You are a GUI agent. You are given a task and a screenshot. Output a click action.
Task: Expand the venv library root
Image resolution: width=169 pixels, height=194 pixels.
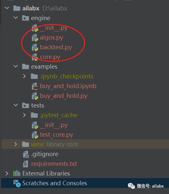point(16,144)
